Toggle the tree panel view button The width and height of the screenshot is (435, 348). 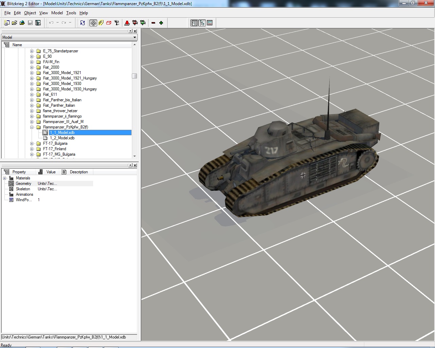(x=202, y=23)
